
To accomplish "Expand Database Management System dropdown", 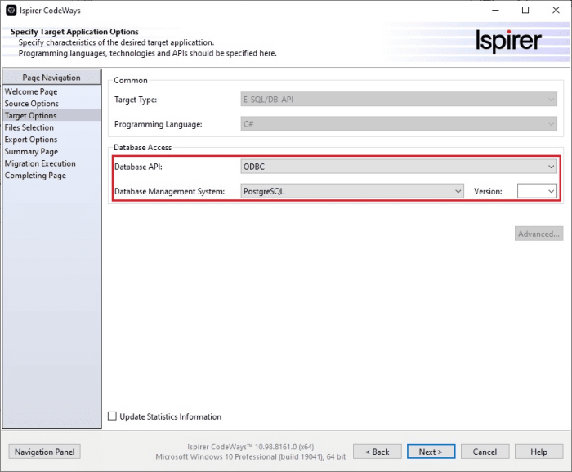I will click(x=352, y=191).
